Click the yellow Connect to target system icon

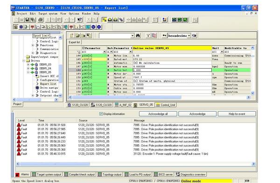pyautogui.click(x=104, y=20)
